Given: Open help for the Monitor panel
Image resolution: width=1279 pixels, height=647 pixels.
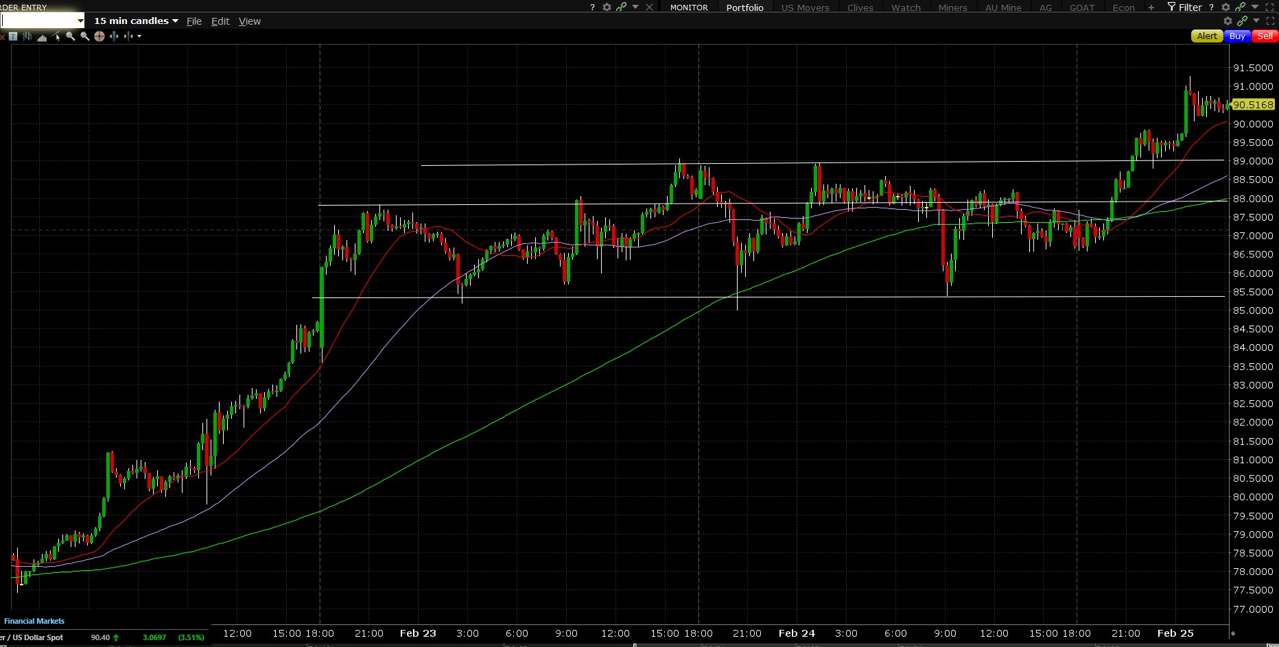Looking at the screenshot, I should point(1212,8).
